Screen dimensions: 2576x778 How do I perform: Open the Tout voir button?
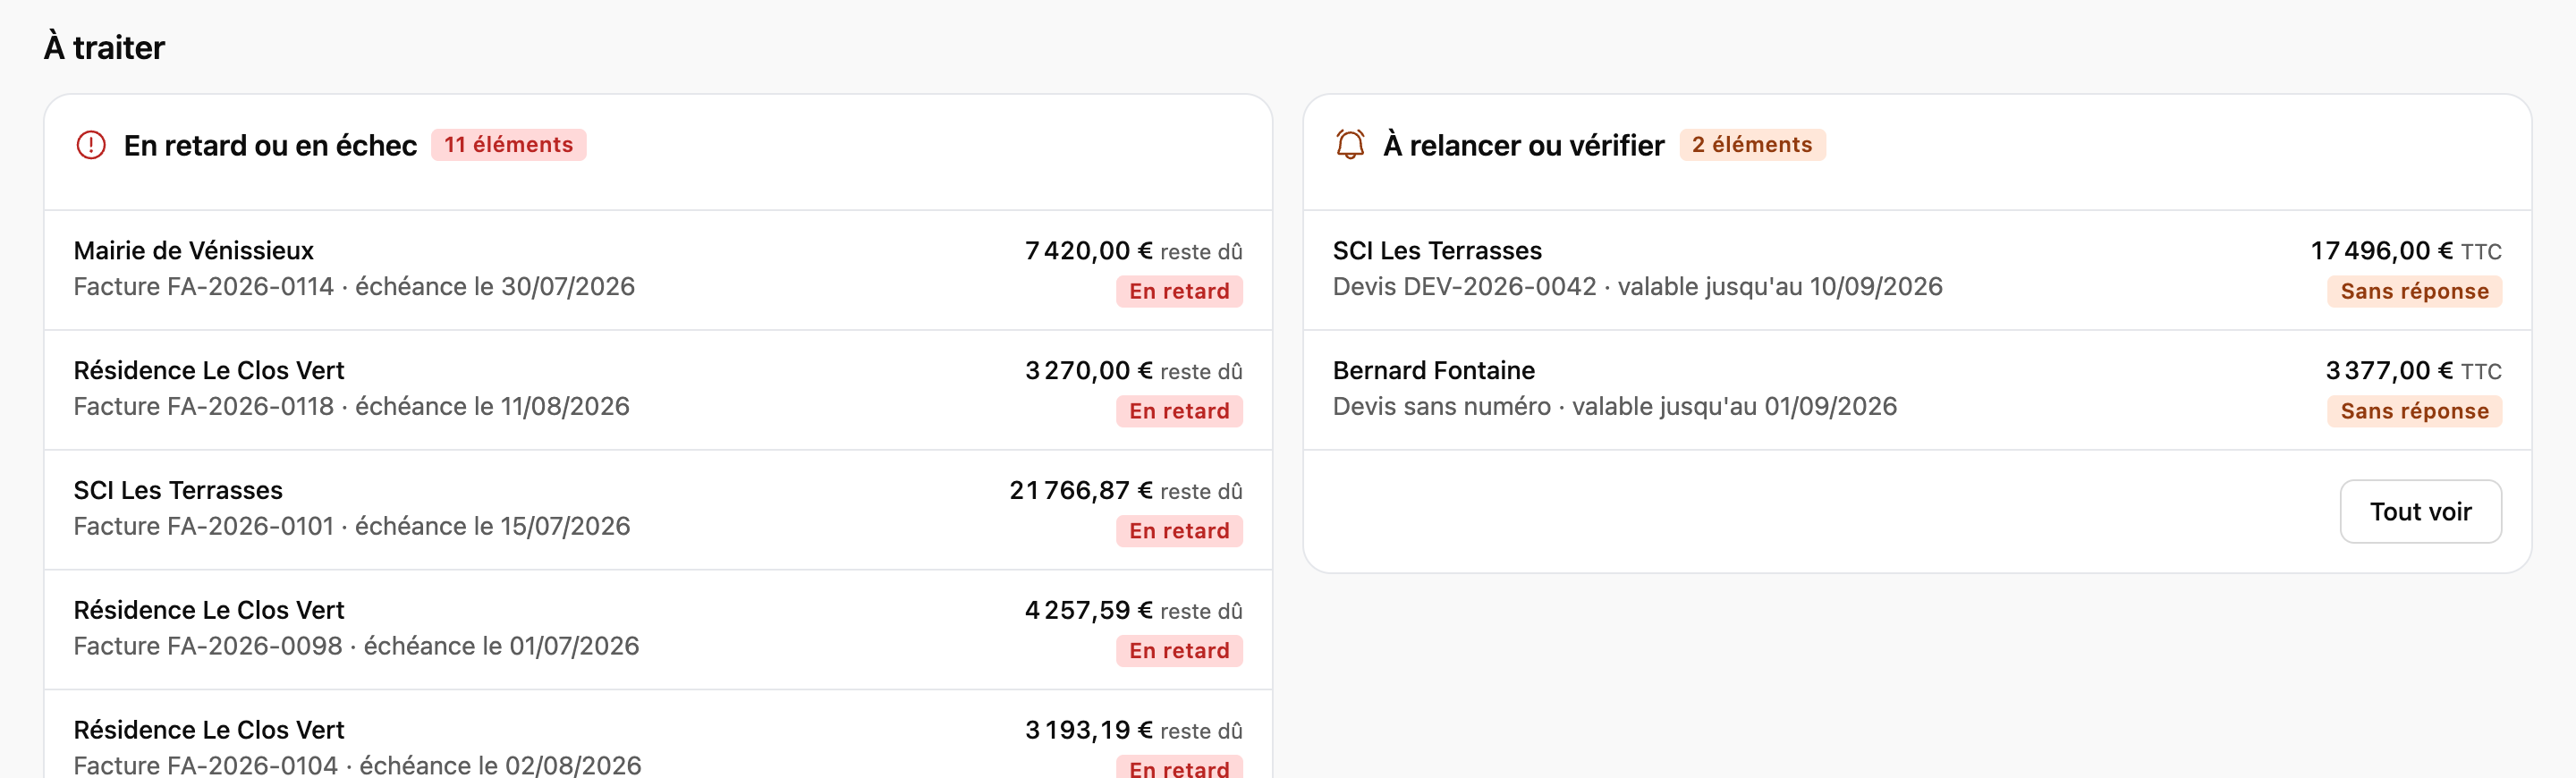click(x=2420, y=511)
